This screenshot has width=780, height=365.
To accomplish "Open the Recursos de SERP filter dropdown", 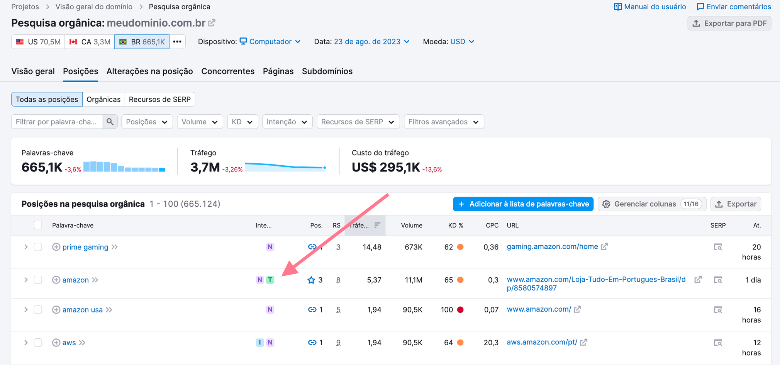I will coord(358,122).
